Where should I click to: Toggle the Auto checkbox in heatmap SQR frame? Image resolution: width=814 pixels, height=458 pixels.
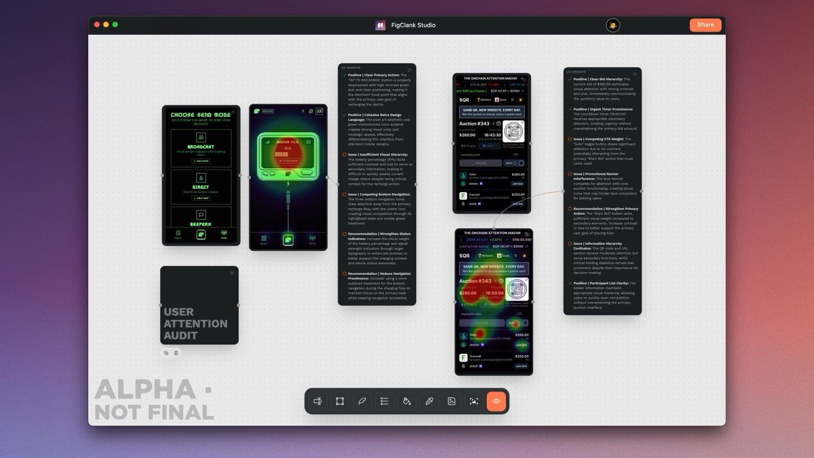[525, 323]
